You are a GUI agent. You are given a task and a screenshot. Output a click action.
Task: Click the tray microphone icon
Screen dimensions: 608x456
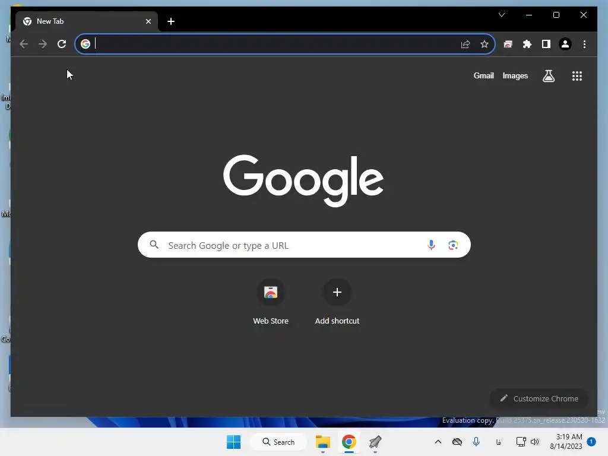476,442
